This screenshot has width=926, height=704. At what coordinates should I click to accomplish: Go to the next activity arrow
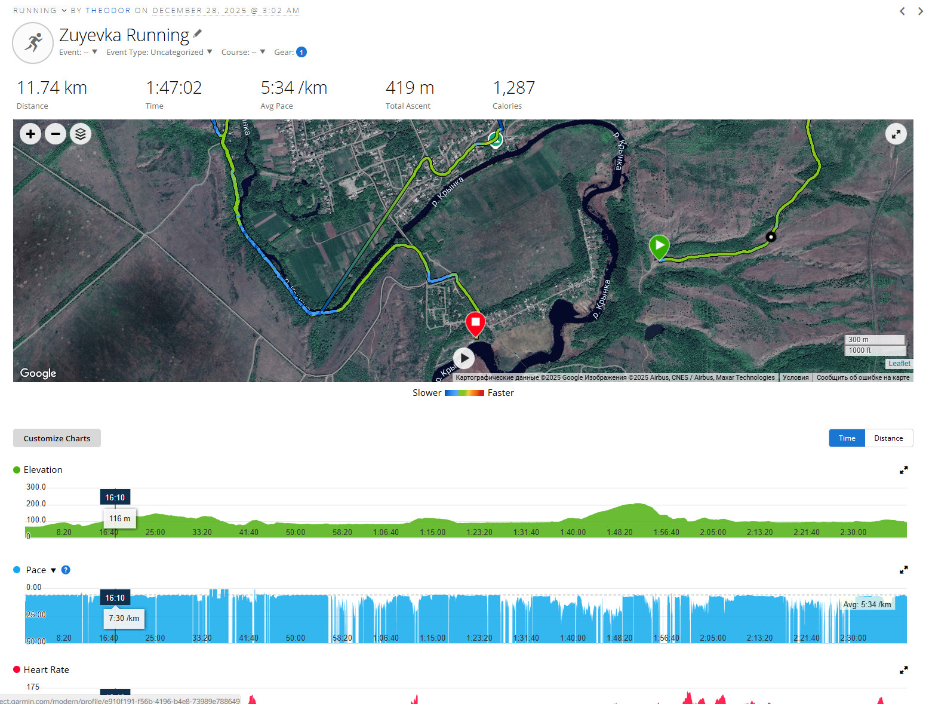click(x=920, y=11)
